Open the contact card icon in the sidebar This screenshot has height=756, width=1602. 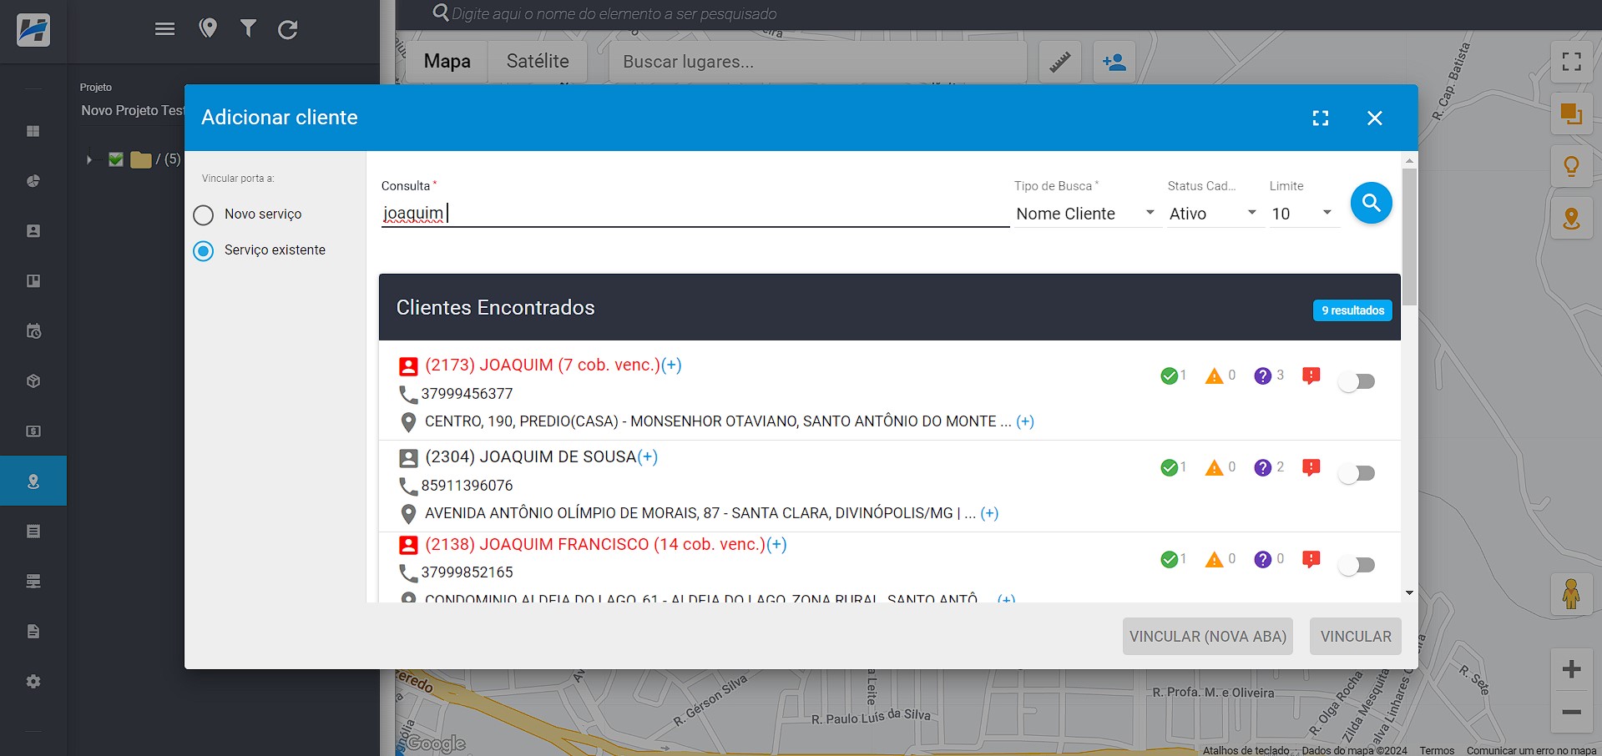[x=33, y=231]
